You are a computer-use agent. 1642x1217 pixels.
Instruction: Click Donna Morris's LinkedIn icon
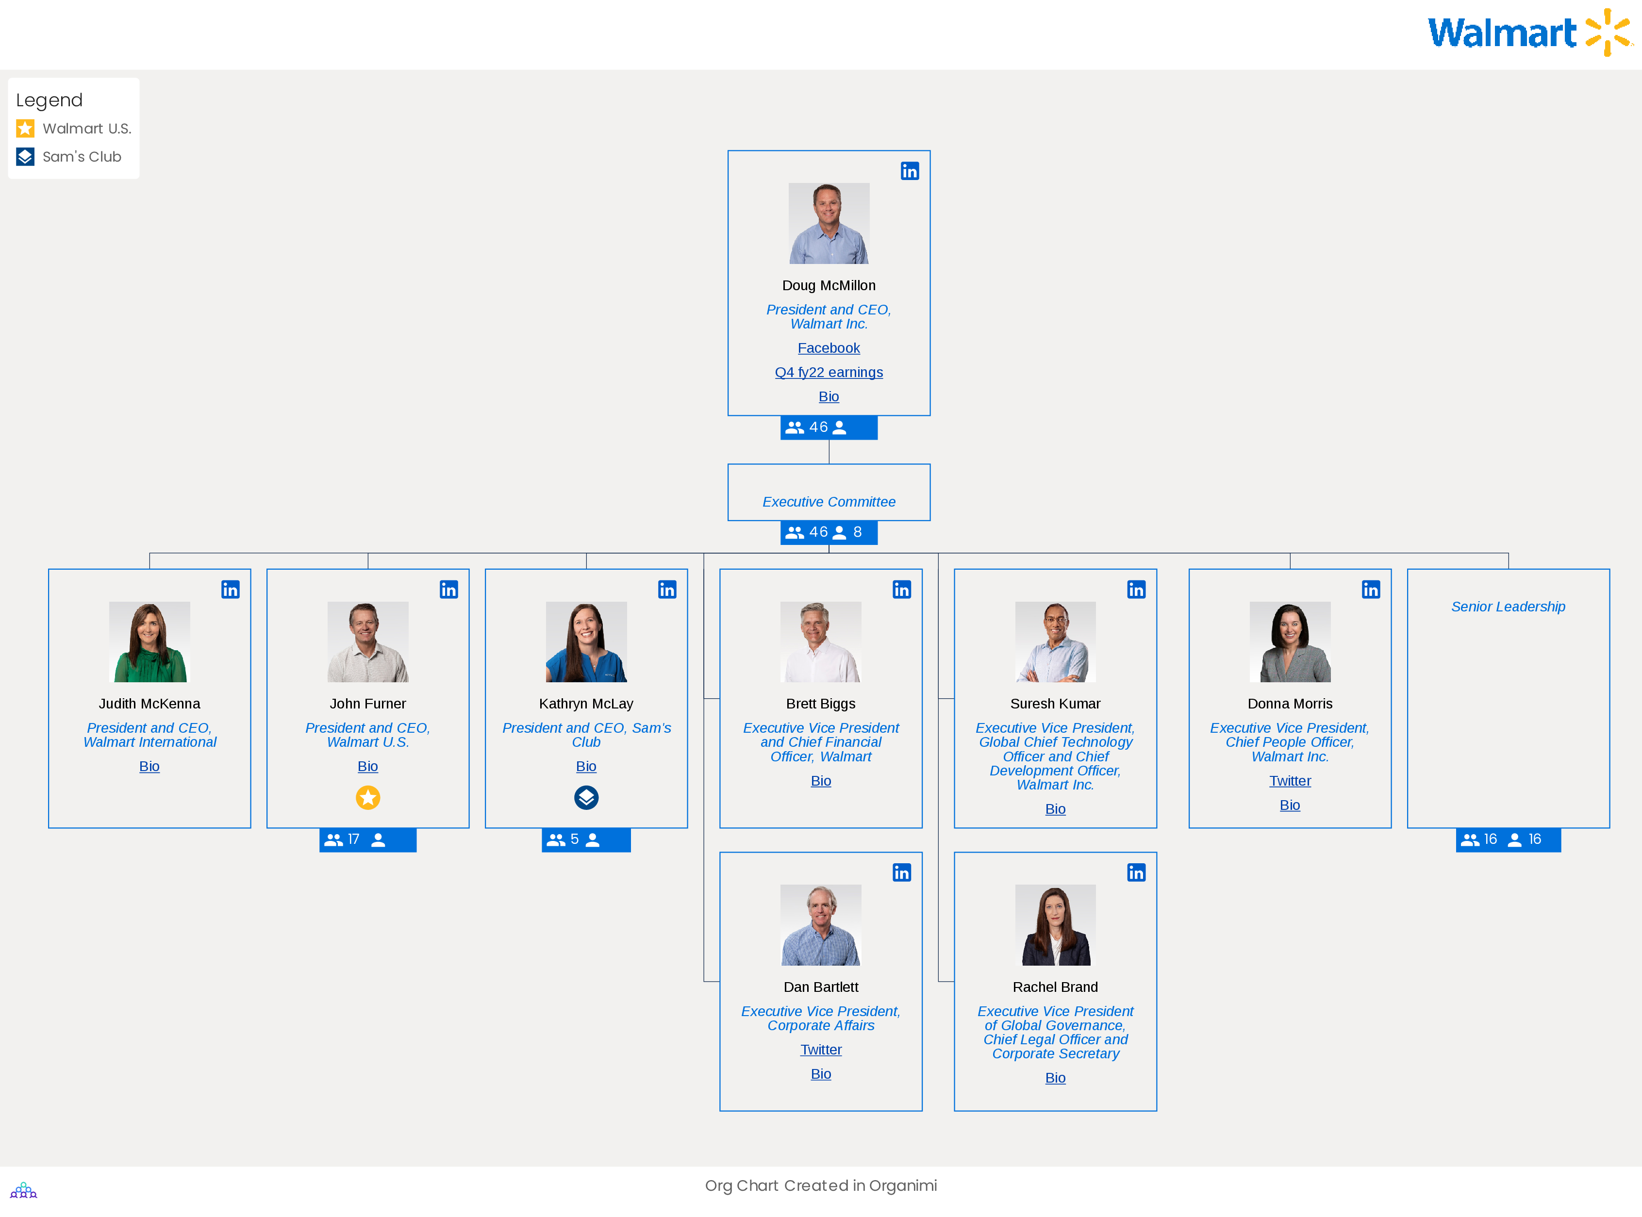coord(1370,589)
